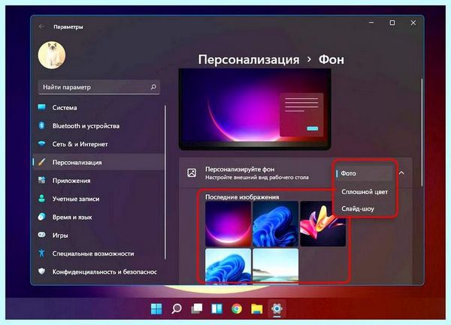The height and width of the screenshot is (325, 451).
Task: Click the search magnifier icon
Action: click(x=153, y=87)
